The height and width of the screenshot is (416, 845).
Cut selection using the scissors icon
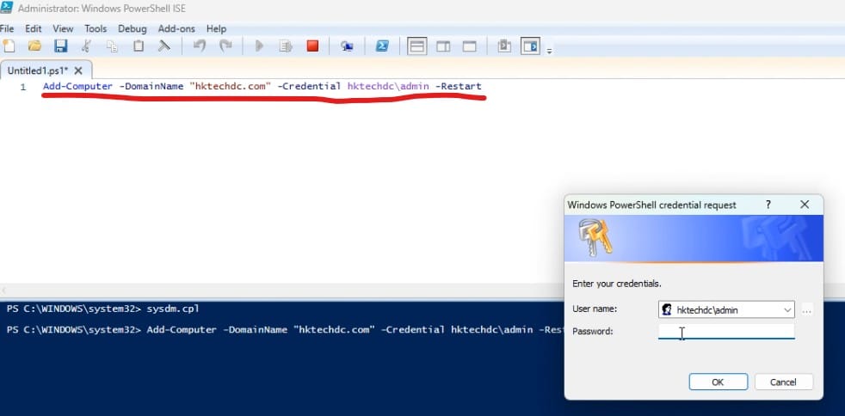[86, 46]
